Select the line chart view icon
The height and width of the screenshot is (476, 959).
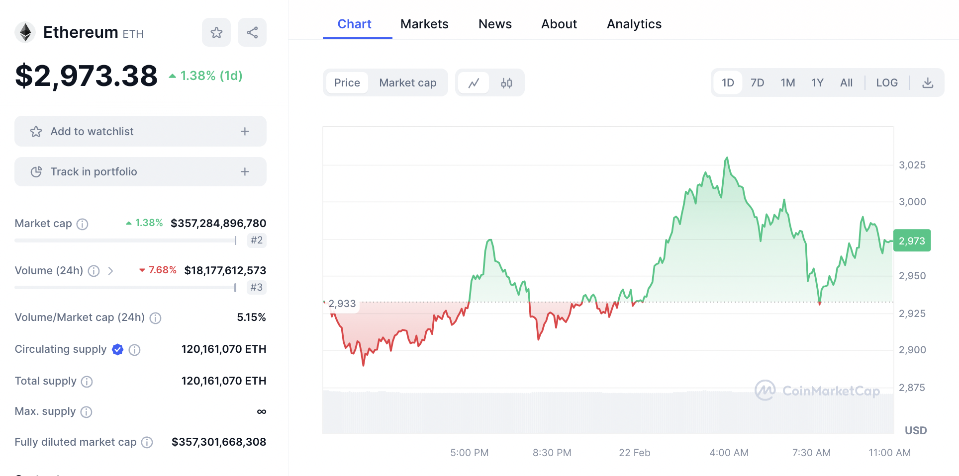tap(474, 83)
